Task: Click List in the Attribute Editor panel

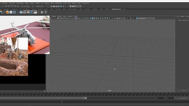Action: tap(178, 16)
